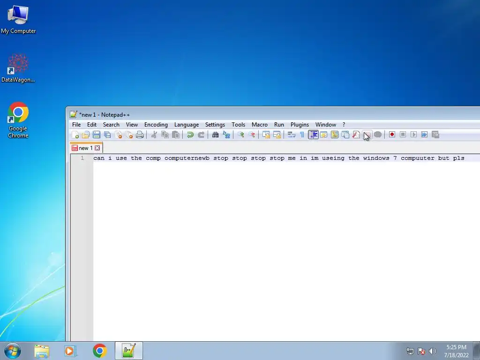The height and width of the screenshot is (360, 480).
Task: Toggle synchronize vertical scrolling icon
Action: pyautogui.click(x=266, y=135)
